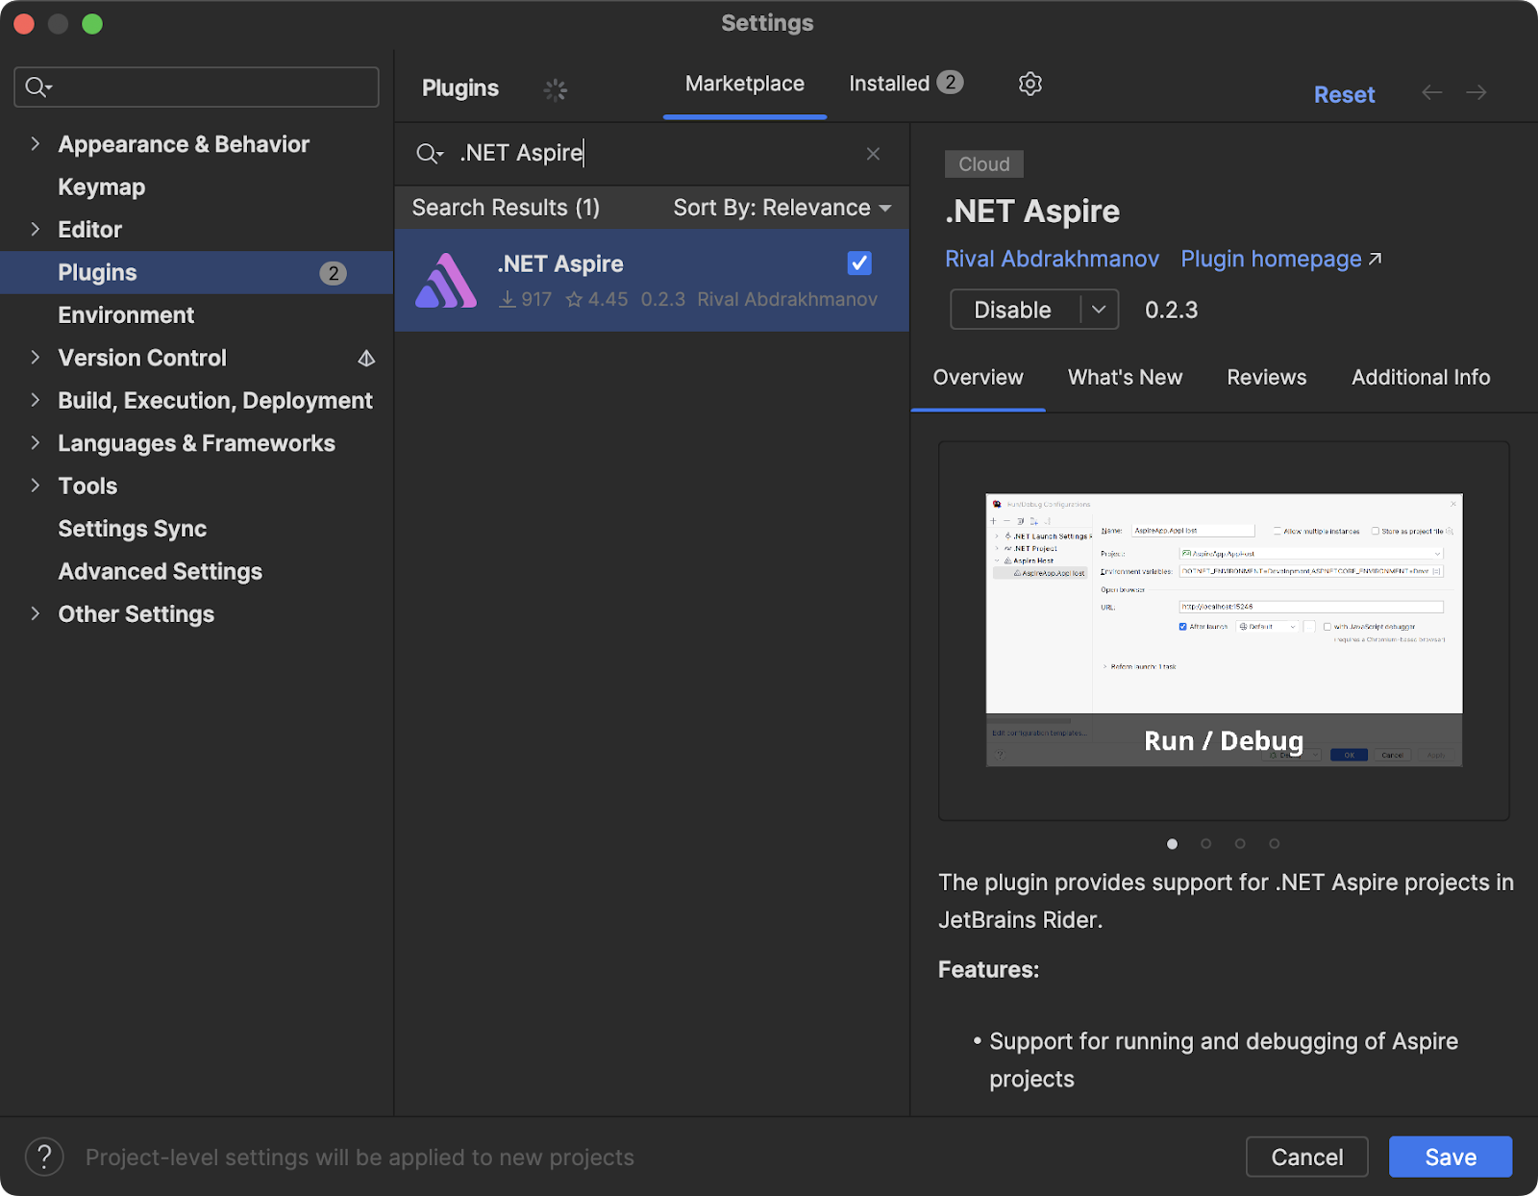The width and height of the screenshot is (1538, 1196).
Task: Switch to the Marketplace tab
Action: click(745, 84)
